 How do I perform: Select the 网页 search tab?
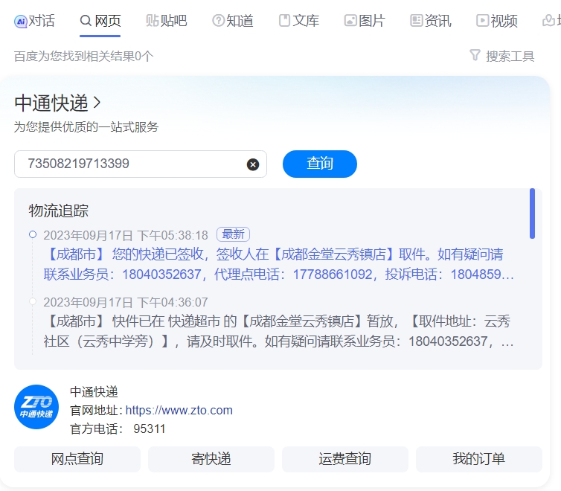pos(100,21)
